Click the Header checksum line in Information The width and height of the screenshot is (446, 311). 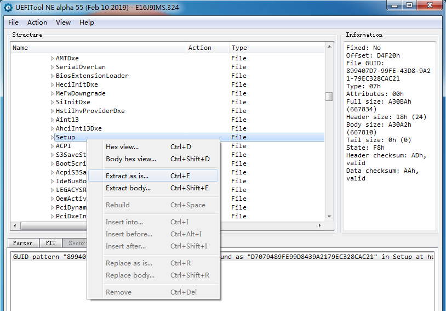386,159
